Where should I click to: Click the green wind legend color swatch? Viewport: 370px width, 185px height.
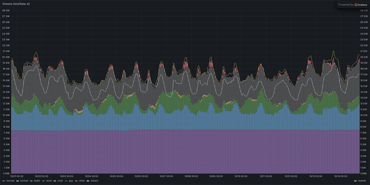click(44, 181)
